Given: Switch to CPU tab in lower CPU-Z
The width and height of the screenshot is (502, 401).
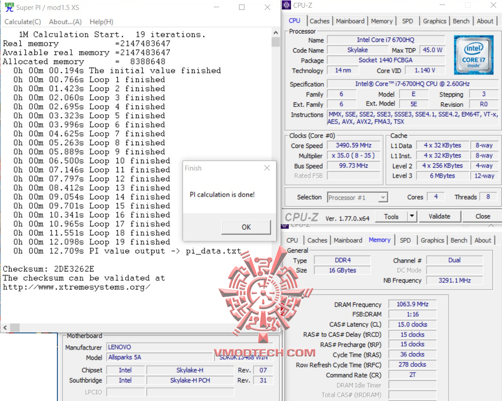Looking at the screenshot, I should click(292, 240).
